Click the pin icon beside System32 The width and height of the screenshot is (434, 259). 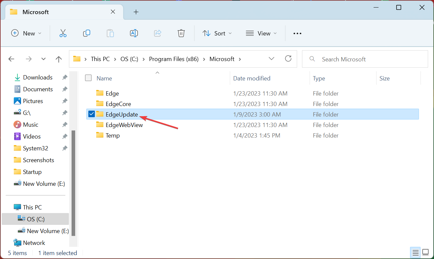[65, 148]
